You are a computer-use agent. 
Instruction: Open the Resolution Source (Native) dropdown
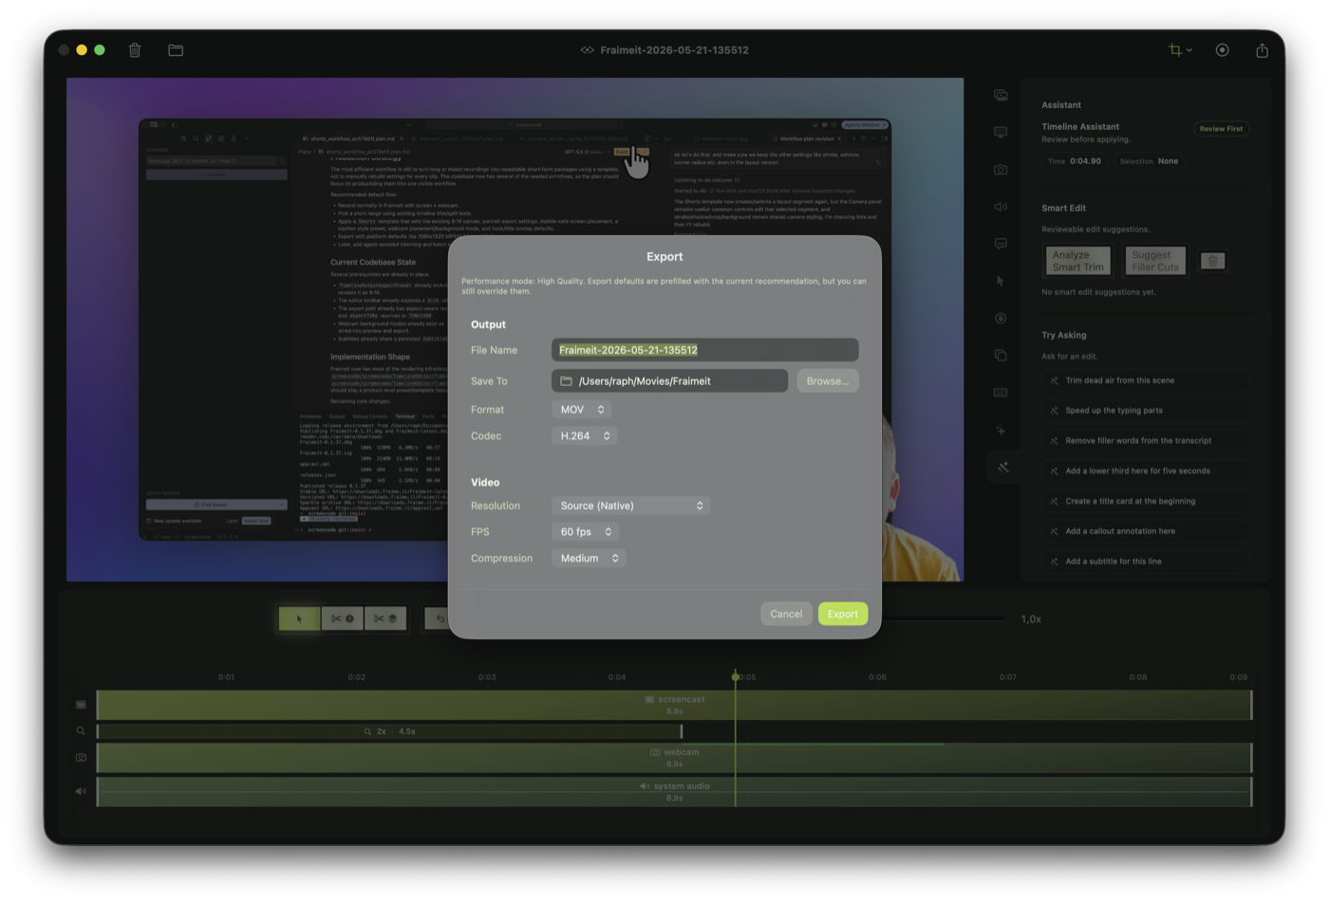click(630, 506)
